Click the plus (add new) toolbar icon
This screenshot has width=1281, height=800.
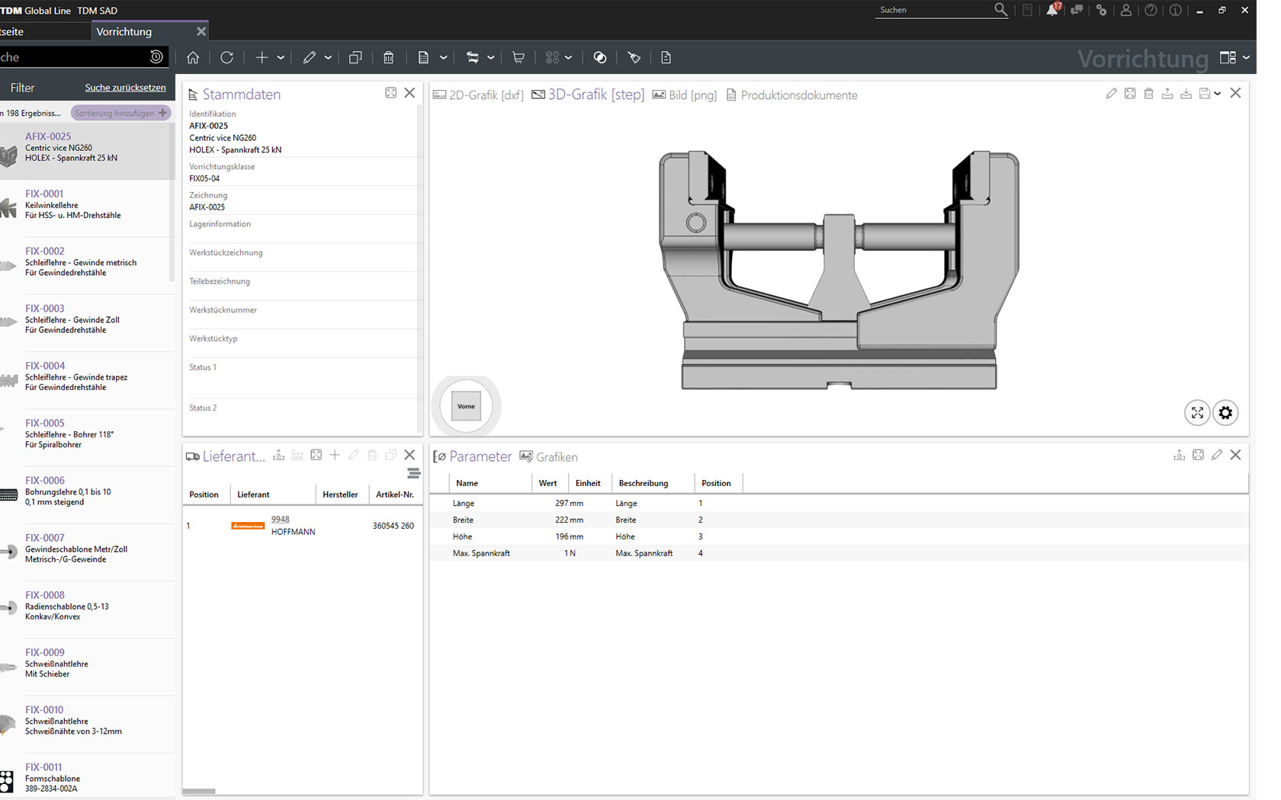(262, 57)
